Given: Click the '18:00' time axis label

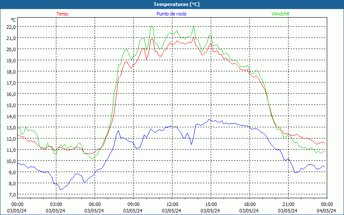Looking at the screenshot, I should coord(250,205).
